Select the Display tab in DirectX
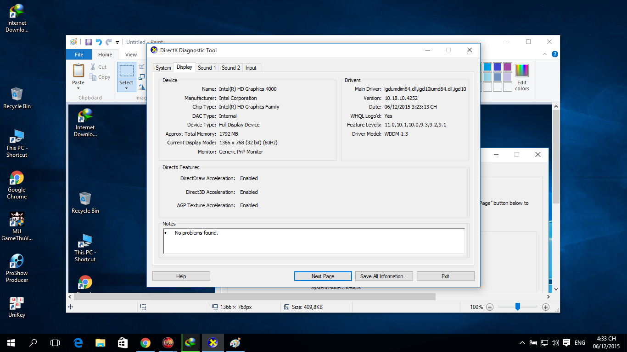 click(185, 67)
